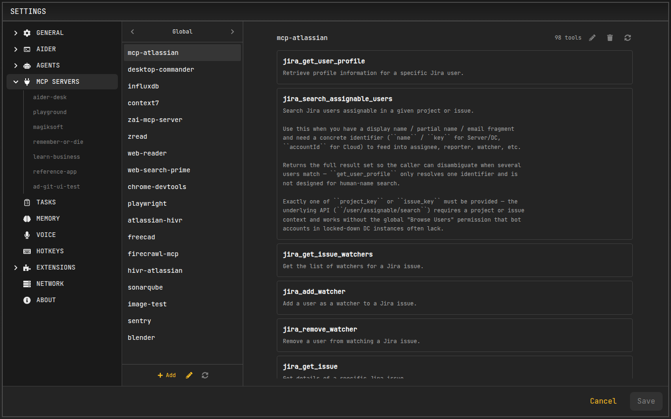Click refresh icon below the server list
Screen dimensions: 671x419
pos(205,375)
